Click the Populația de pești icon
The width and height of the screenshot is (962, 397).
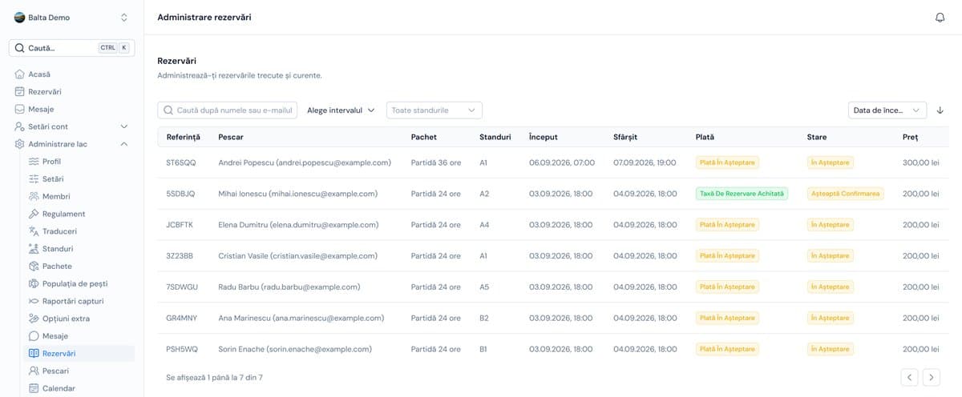tap(34, 283)
